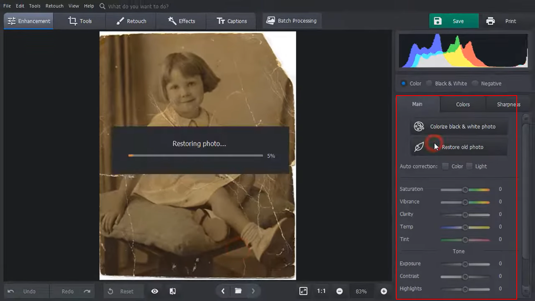Enable Auto correction Color
Image resolution: width=535 pixels, height=301 pixels.
tap(445, 166)
